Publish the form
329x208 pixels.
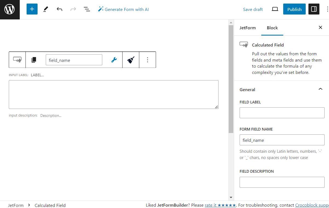[x=294, y=9]
